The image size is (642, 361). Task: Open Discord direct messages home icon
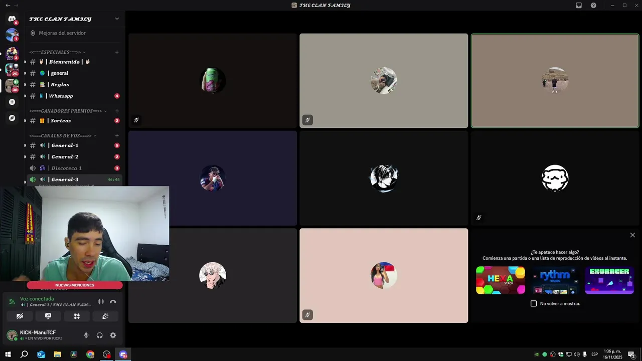pos(12,19)
